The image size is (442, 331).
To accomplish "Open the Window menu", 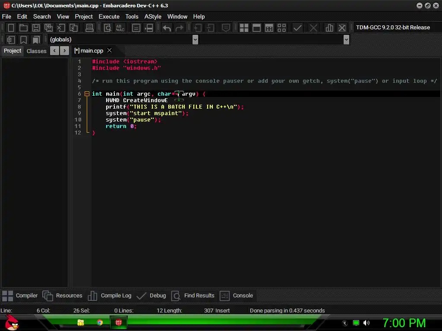I will [177, 17].
